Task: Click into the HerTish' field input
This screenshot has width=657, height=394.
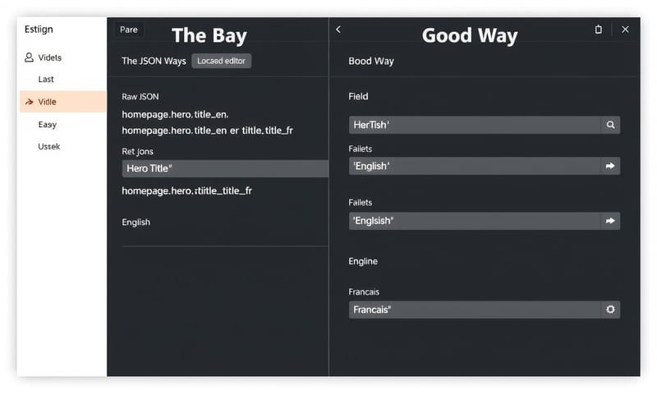Action: (475, 125)
